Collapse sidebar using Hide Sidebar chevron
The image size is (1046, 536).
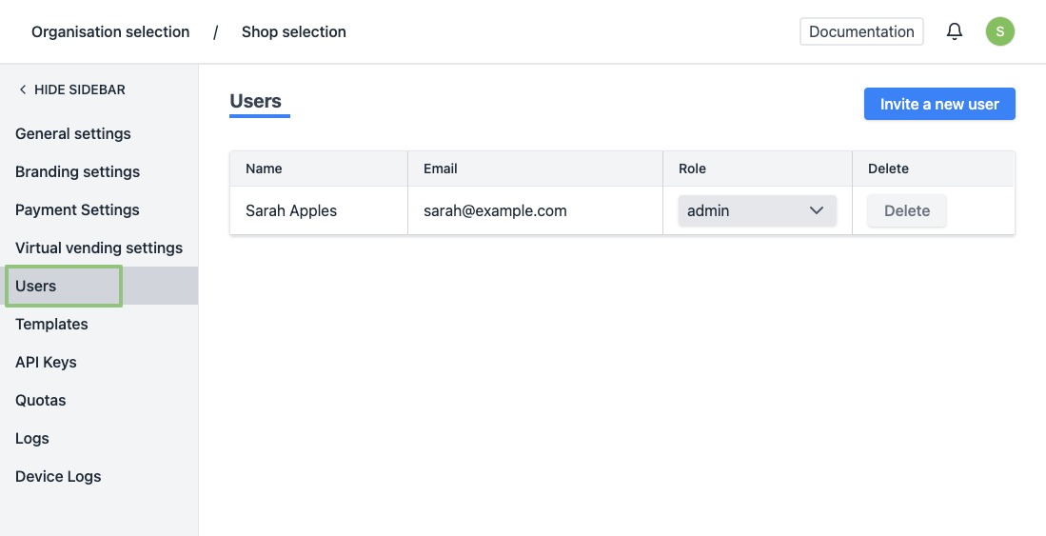(x=23, y=89)
